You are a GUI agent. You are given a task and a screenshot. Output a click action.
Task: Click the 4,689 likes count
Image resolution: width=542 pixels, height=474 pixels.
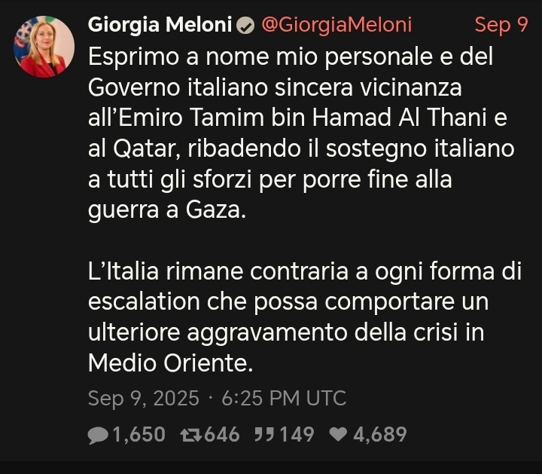pyautogui.click(x=379, y=435)
